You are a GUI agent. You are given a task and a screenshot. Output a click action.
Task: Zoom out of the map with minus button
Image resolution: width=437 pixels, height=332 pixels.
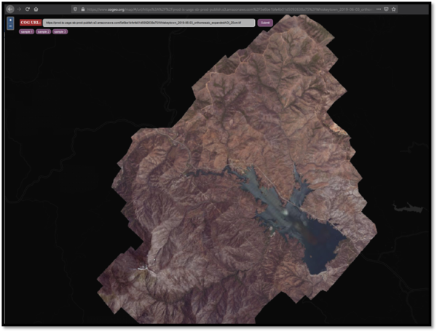point(9,26)
